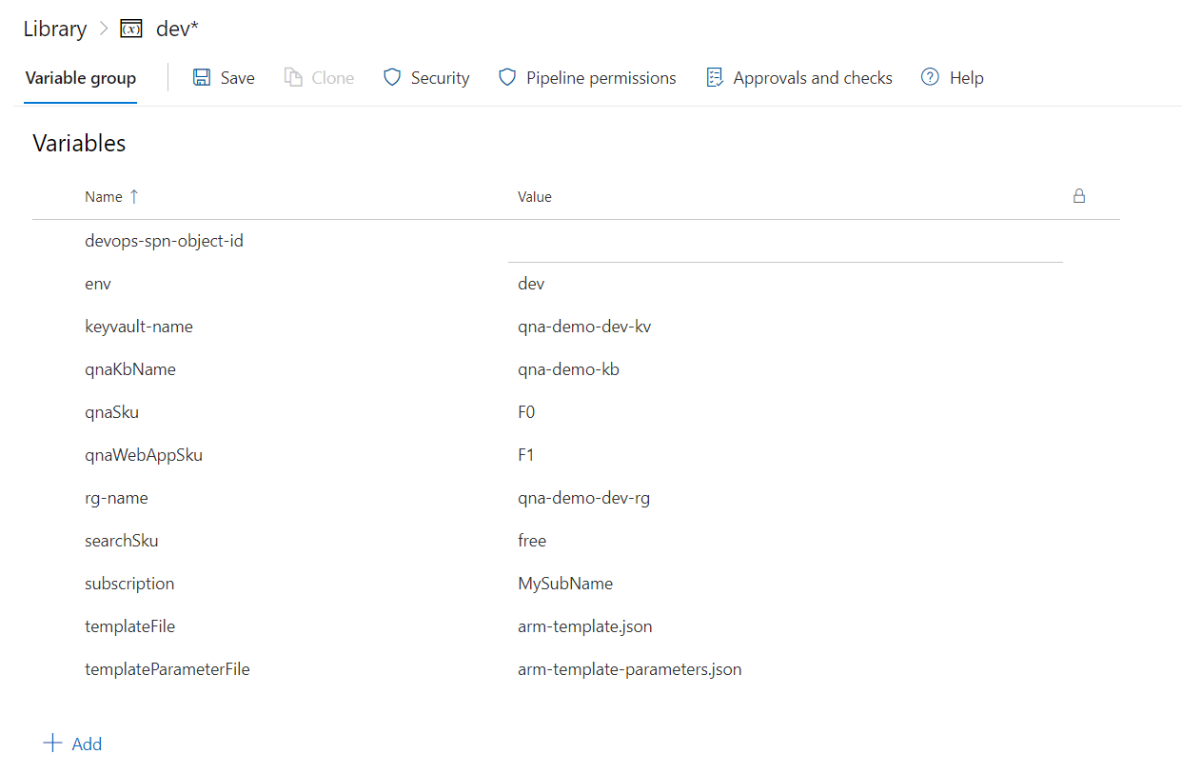Image resolution: width=1182 pixels, height=774 pixels.
Task: Click the Security shield icon
Action: (392, 78)
